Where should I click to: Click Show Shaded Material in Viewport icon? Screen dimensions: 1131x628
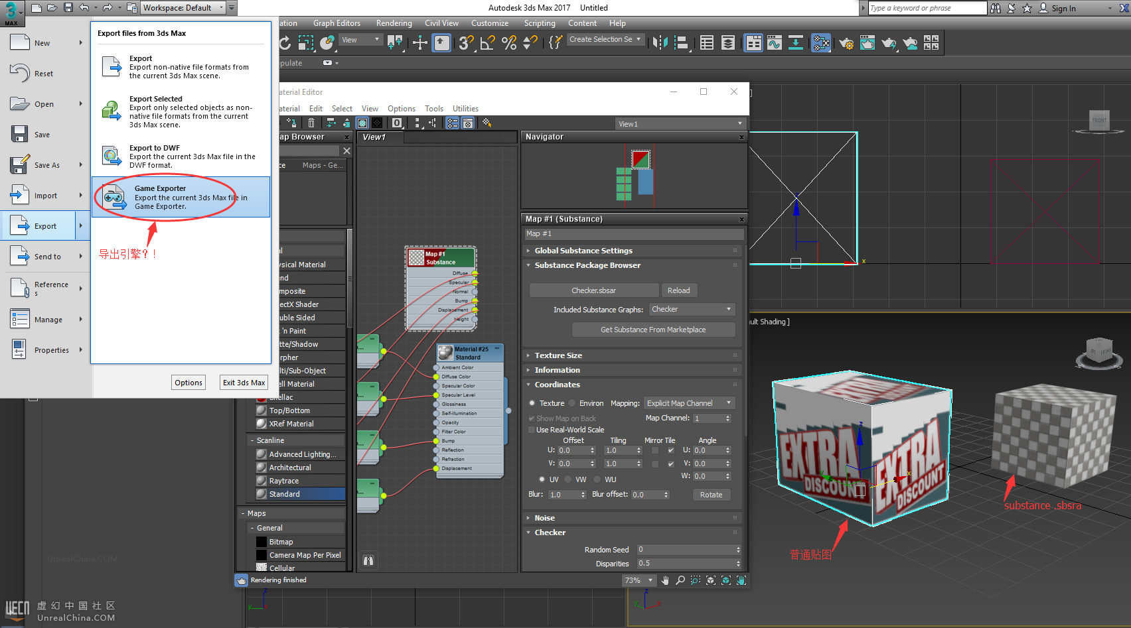(362, 123)
